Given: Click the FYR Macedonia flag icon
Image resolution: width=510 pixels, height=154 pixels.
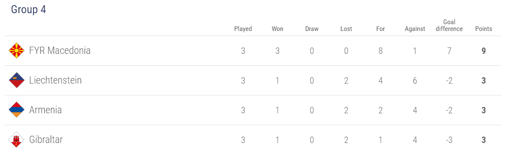Looking at the screenshot, I should [17, 51].
